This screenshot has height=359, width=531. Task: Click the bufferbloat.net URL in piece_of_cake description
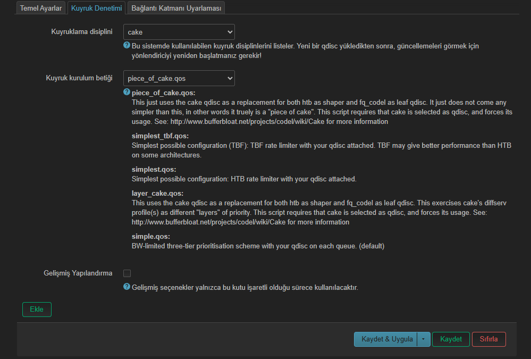(247, 122)
